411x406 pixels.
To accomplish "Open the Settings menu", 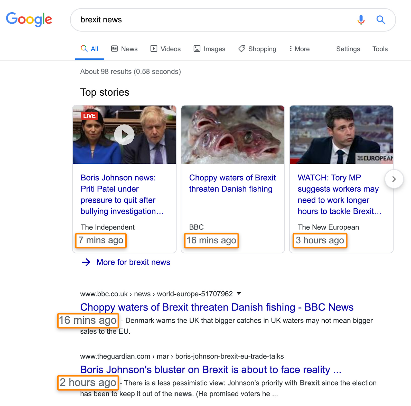I will click(x=348, y=49).
